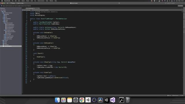
Task: Click the Install Now button
Action: [180, 6]
